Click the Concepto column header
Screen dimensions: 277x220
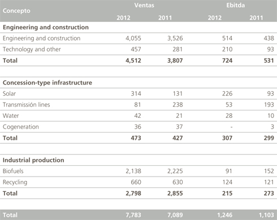[x=16, y=11]
